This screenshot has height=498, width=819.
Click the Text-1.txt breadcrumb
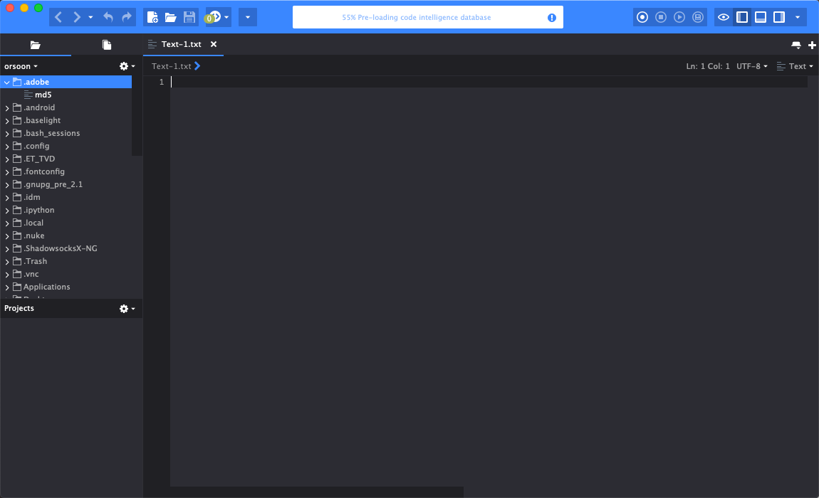point(172,66)
